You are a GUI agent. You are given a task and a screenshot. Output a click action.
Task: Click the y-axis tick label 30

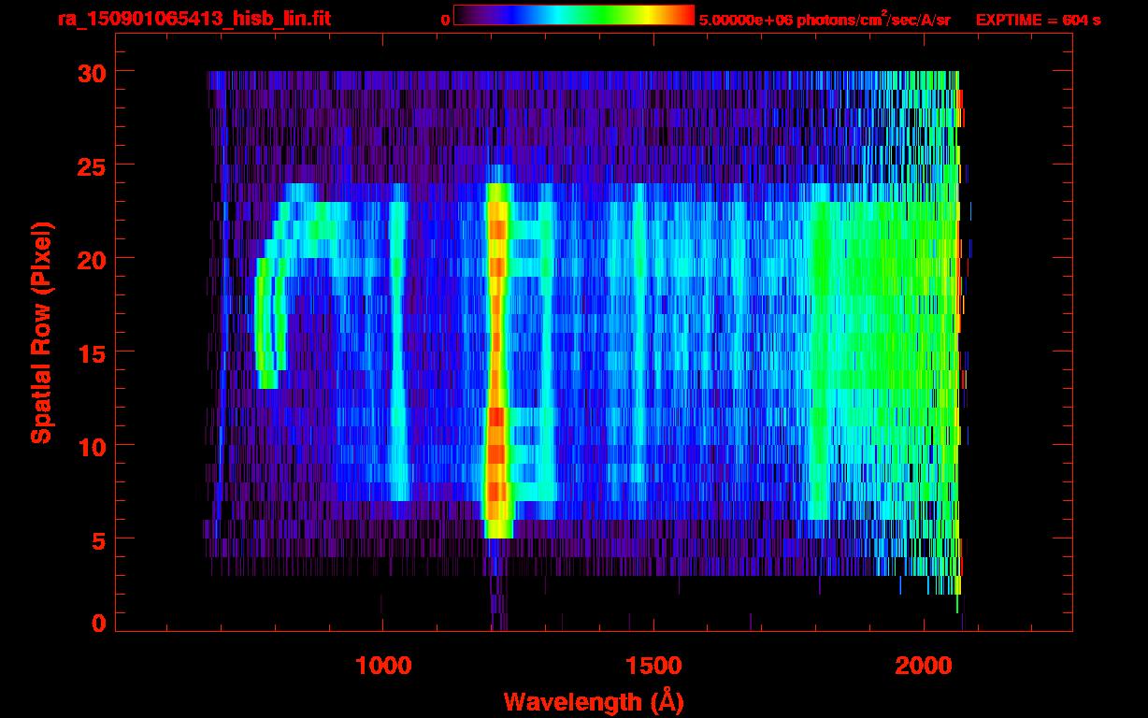point(90,72)
